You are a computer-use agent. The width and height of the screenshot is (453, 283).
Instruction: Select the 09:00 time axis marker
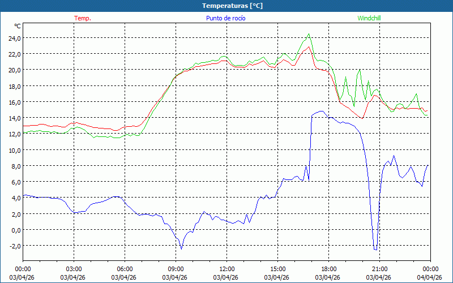coord(176,269)
